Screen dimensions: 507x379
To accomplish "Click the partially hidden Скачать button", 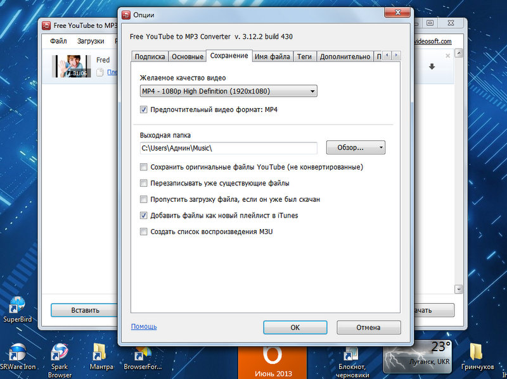I will point(434,310).
